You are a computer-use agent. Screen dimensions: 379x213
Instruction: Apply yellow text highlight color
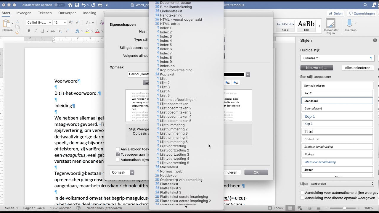click(x=88, y=31)
